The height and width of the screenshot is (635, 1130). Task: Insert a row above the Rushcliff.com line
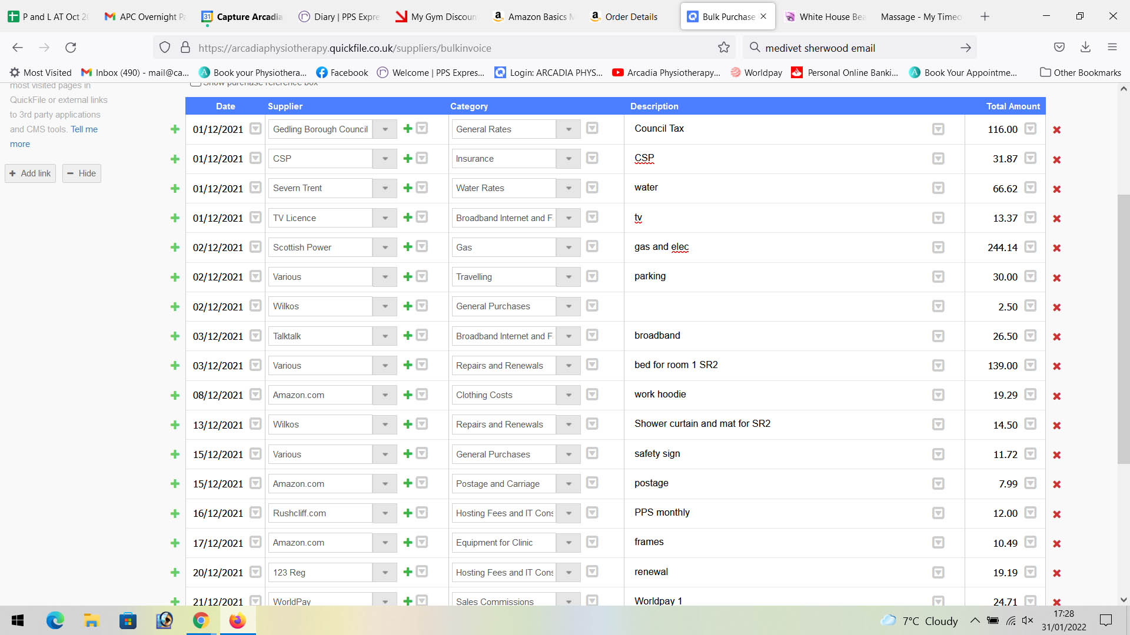click(175, 513)
